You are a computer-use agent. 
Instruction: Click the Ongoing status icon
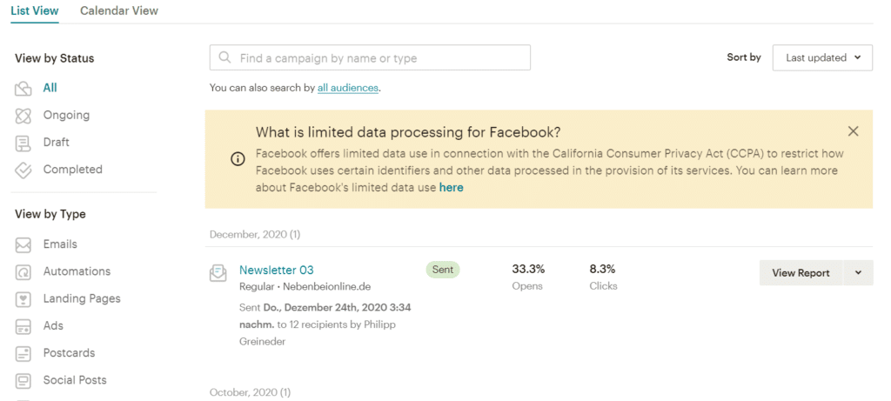click(23, 116)
